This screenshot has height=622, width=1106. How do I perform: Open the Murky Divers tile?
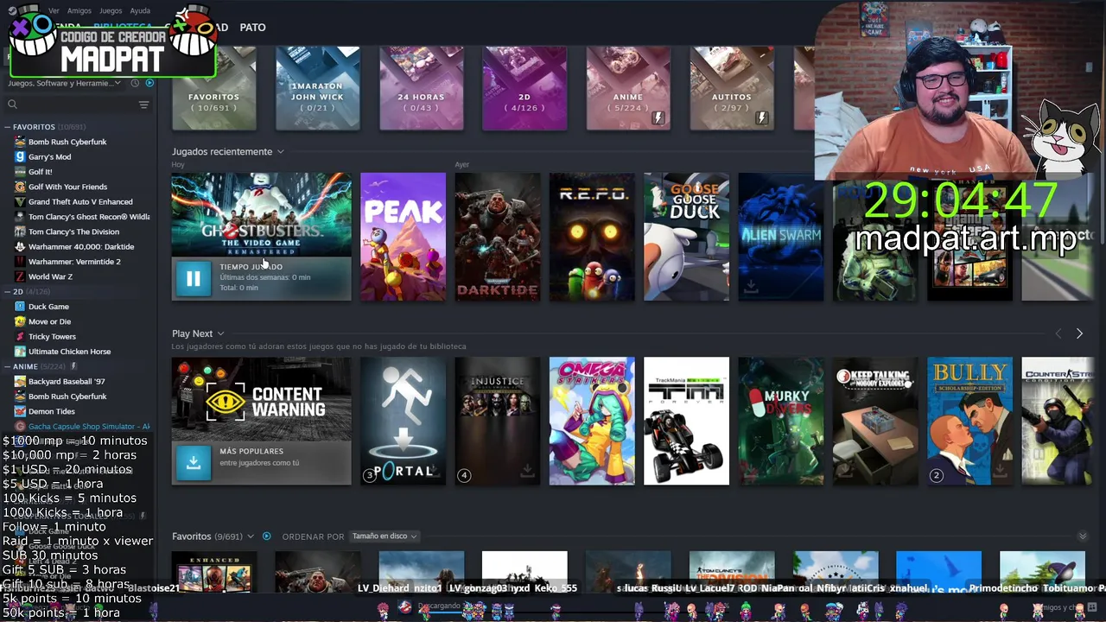pyautogui.click(x=780, y=422)
